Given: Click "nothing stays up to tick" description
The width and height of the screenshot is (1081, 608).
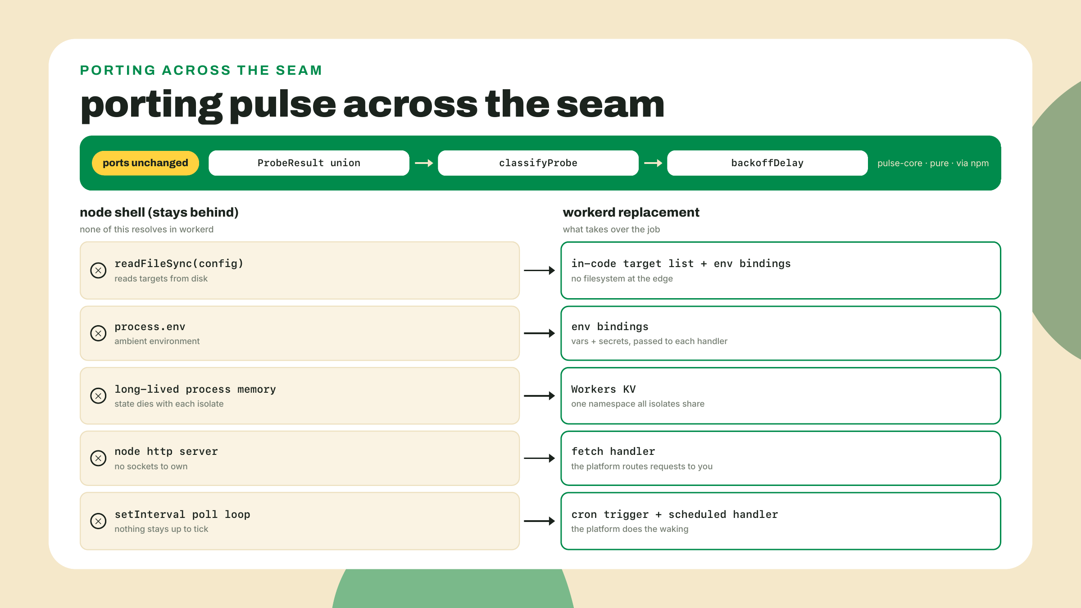Looking at the screenshot, I should tap(161, 529).
